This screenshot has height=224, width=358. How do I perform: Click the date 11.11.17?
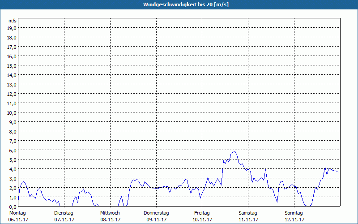[x=248, y=220]
